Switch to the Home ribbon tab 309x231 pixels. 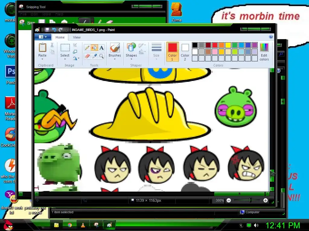pos(60,37)
